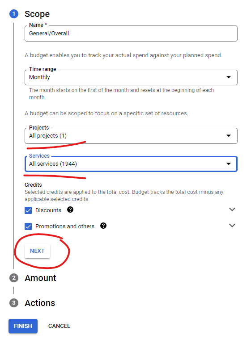Viewport: 251px width, 348px height.
Task: Open the All services (1944) dropdown
Action: 131,164
